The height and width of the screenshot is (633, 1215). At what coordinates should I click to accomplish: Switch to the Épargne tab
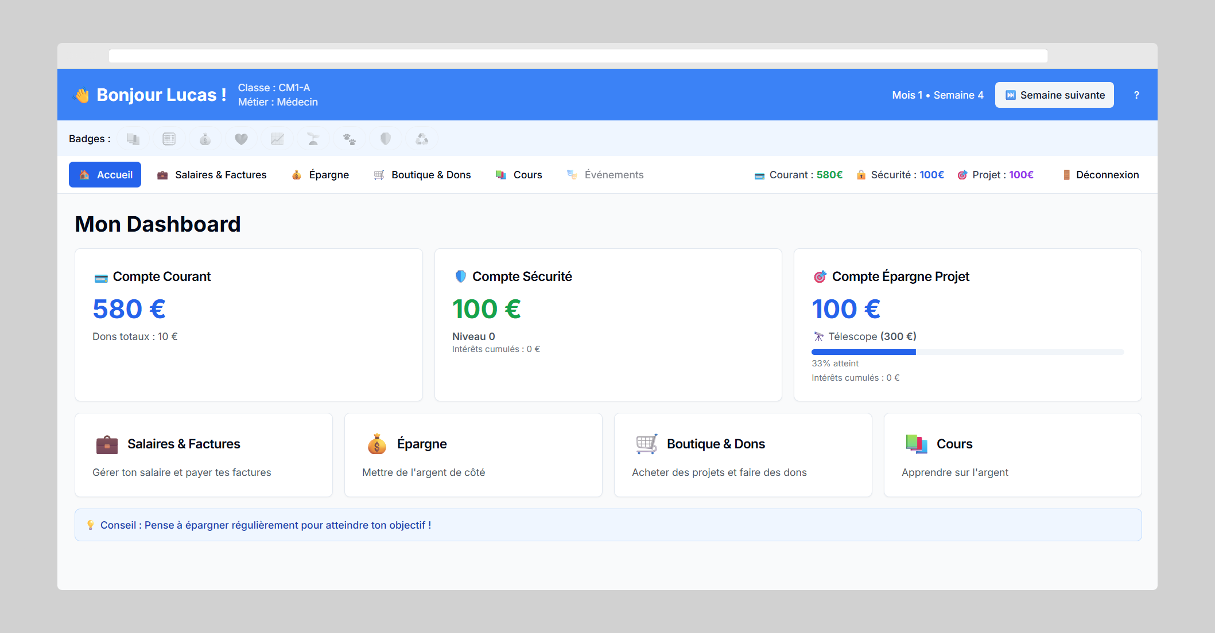pos(320,174)
